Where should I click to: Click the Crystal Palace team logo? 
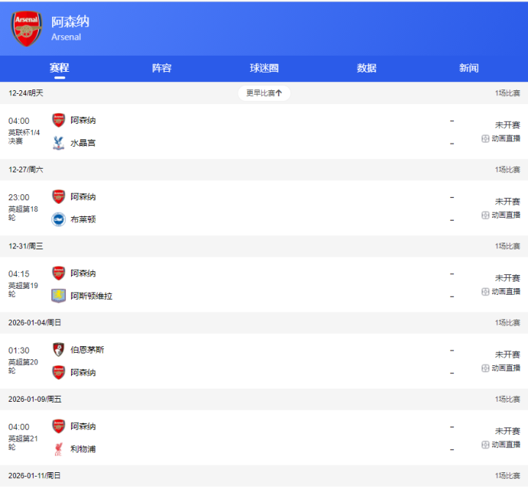coord(59,143)
